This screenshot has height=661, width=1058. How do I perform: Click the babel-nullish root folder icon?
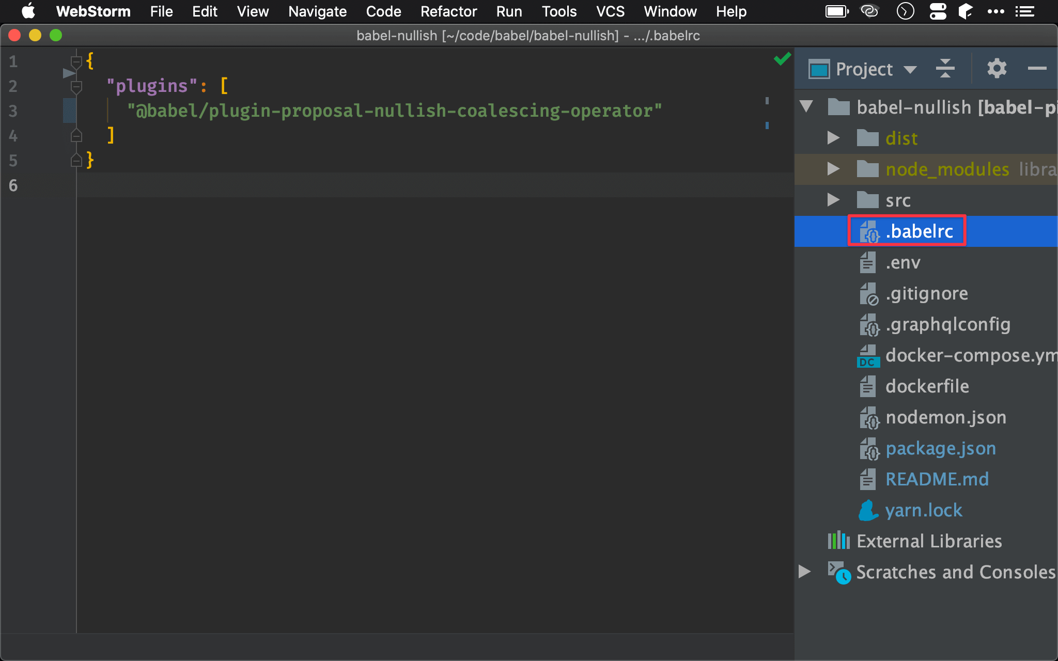[838, 107]
